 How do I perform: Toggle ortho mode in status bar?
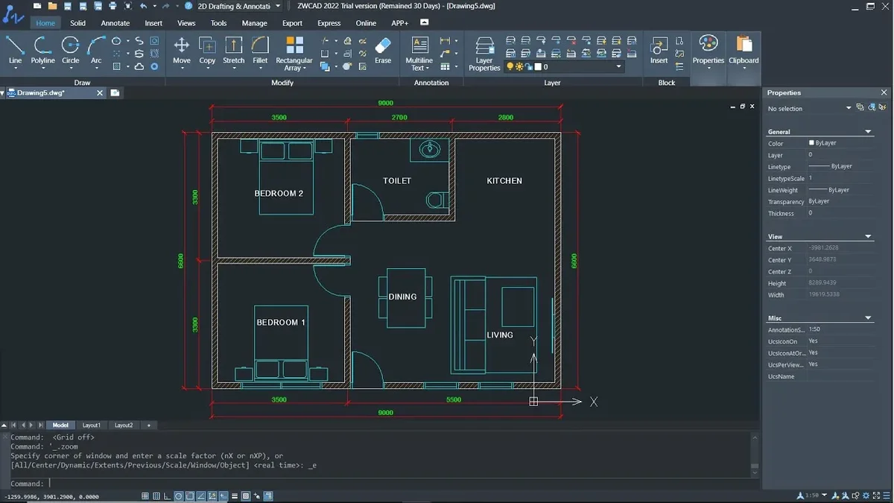coord(168,496)
